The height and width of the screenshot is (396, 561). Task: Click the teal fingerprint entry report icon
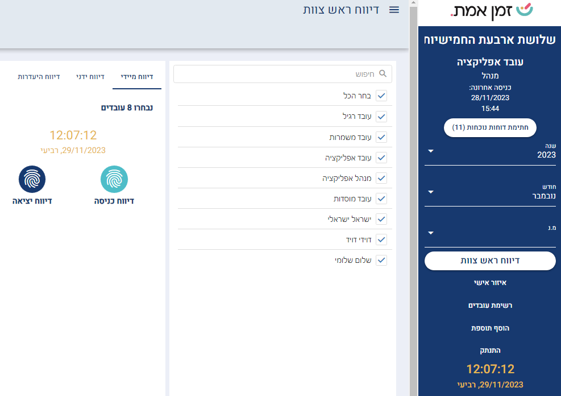(x=114, y=180)
